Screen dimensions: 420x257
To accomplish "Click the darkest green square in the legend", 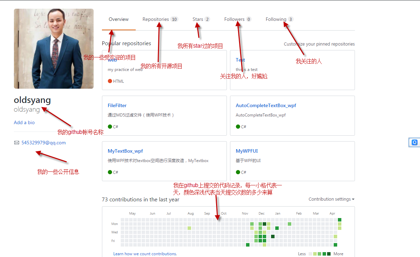I will [329, 254].
